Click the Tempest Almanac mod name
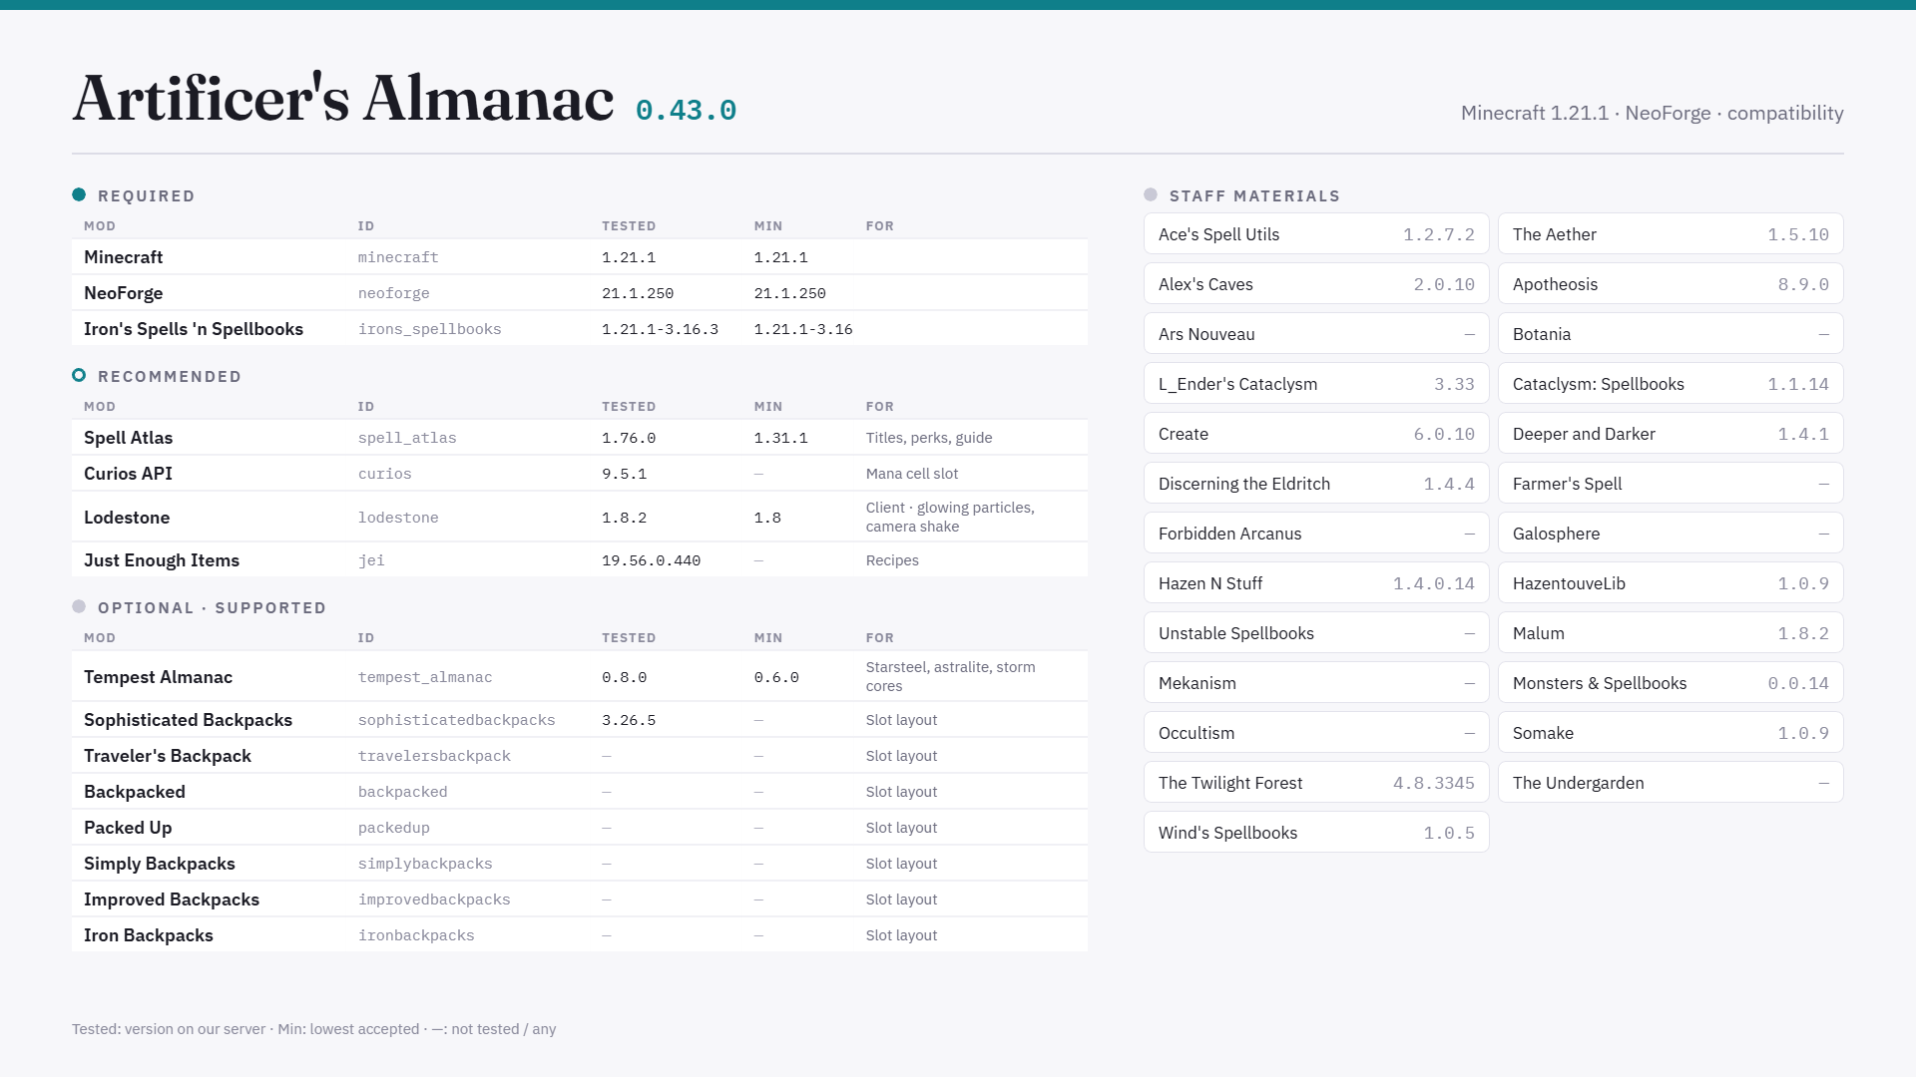Image resolution: width=1916 pixels, height=1077 pixels. 159,677
